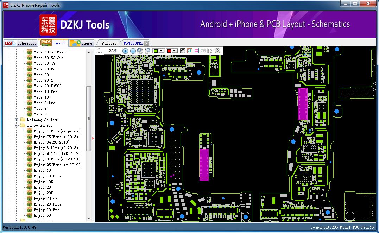This screenshot has width=379, height=233.
Task: Click the red panel collapse arrow
Action: (93, 138)
